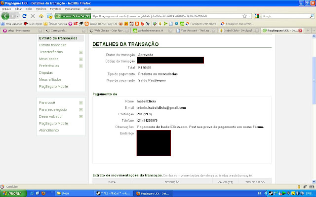This screenshot has width=316, height=197.
Task: Expand the Para seu negócio section
Action: 81,110
